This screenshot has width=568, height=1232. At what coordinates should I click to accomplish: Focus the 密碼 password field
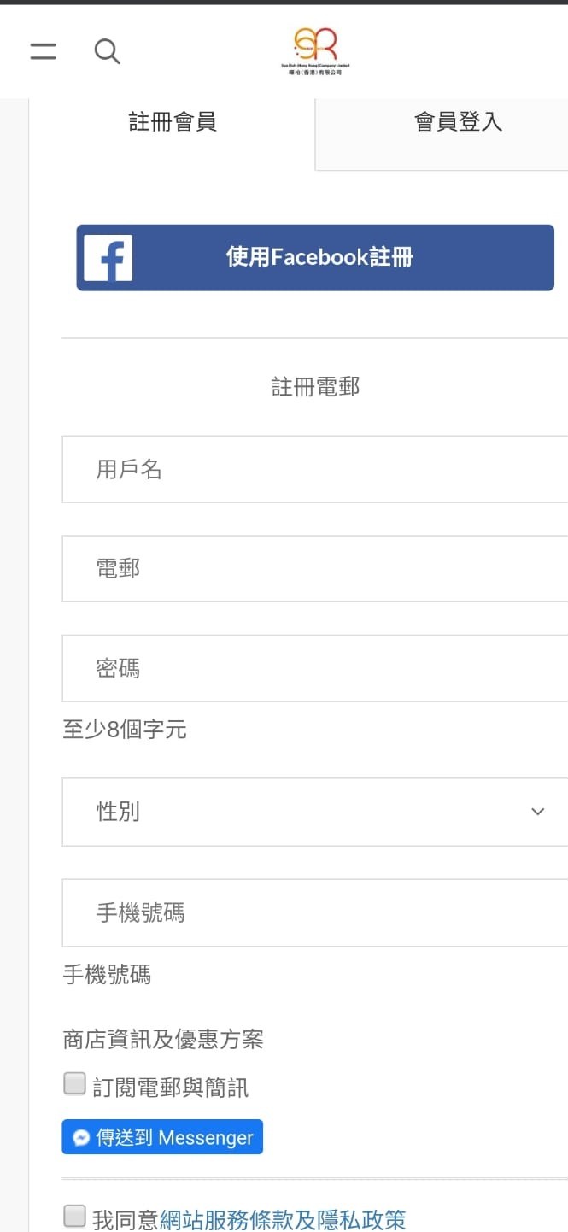coord(315,668)
